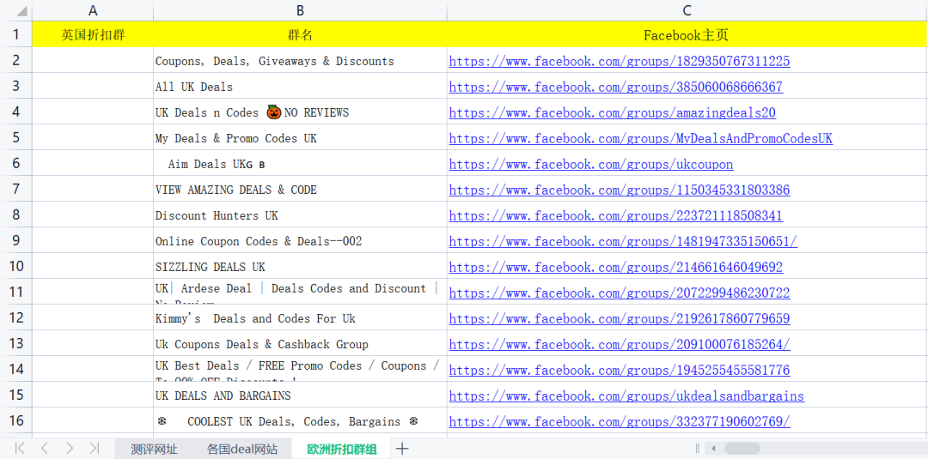The height and width of the screenshot is (459, 928).
Task: Select cell 'All UK Deals'
Action: pyautogui.click(x=300, y=87)
